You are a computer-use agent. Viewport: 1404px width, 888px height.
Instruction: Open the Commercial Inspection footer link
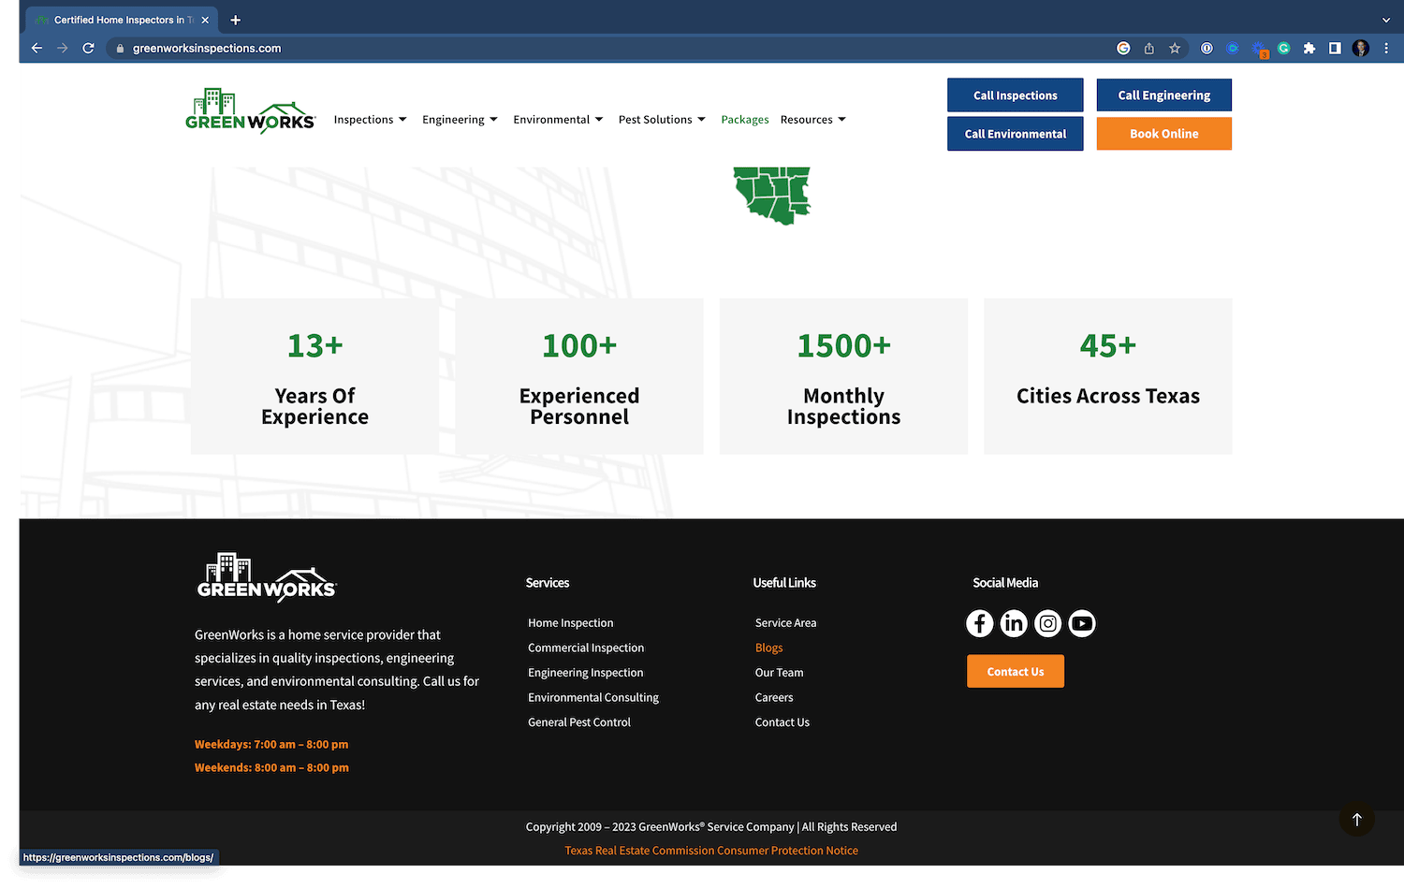coord(586,648)
